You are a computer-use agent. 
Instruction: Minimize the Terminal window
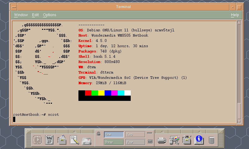click(x=233, y=7)
